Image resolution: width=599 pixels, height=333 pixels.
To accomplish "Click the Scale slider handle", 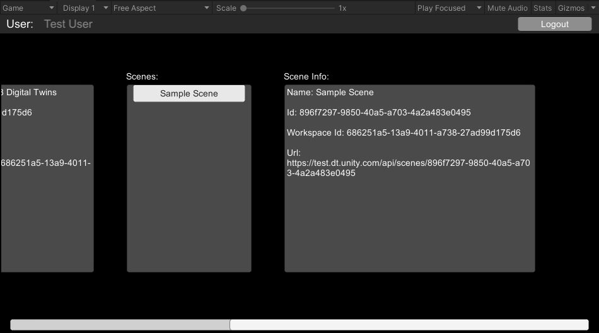I will (243, 8).
